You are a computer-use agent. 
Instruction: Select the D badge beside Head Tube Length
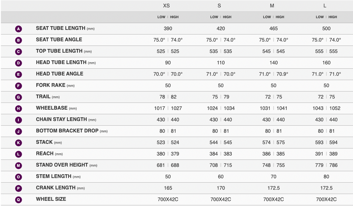[19, 63]
